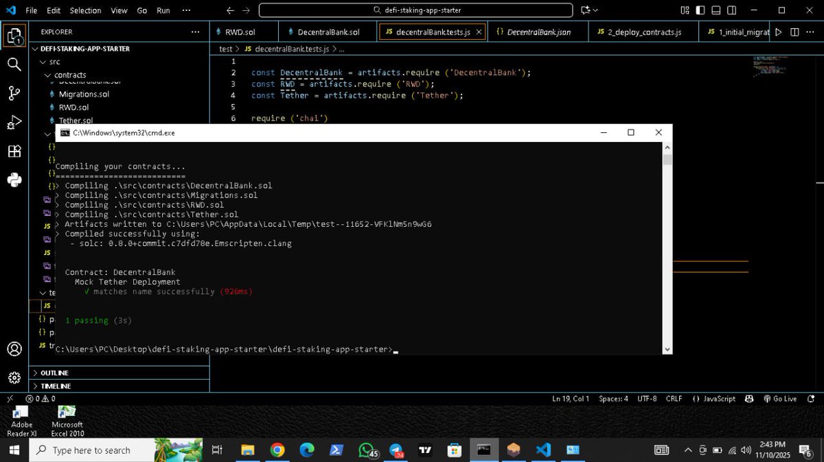Click the Extensions icon in activity bar
The height and width of the screenshot is (462, 824).
click(14, 151)
